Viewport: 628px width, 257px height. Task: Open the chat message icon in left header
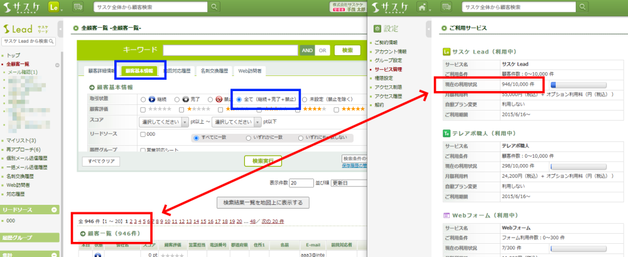pos(78,7)
